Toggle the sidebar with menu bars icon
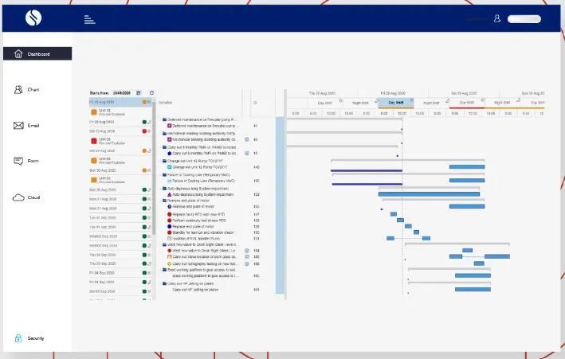This screenshot has height=359, width=565. pos(89,19)
